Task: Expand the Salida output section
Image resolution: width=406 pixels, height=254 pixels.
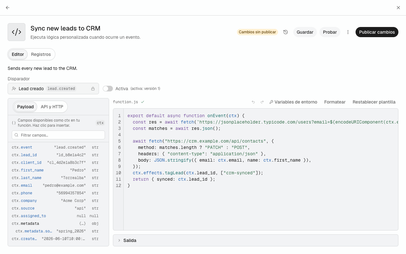Action: coord(256,240)
